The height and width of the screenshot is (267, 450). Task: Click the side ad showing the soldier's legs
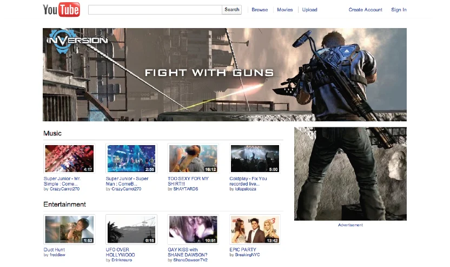[350, 174]
